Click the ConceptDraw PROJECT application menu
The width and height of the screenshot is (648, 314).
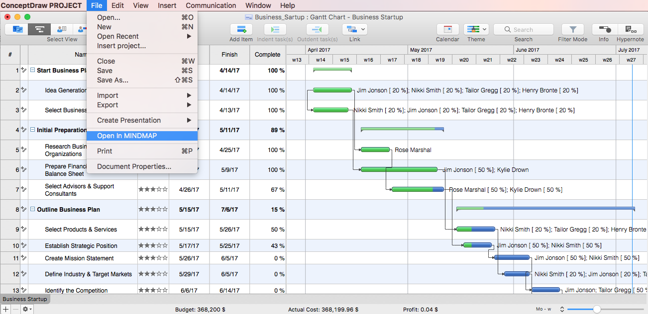pos(41,5)
